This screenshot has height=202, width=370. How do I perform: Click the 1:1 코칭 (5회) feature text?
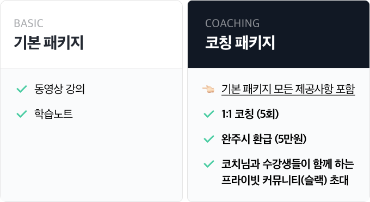click(250, 114)
